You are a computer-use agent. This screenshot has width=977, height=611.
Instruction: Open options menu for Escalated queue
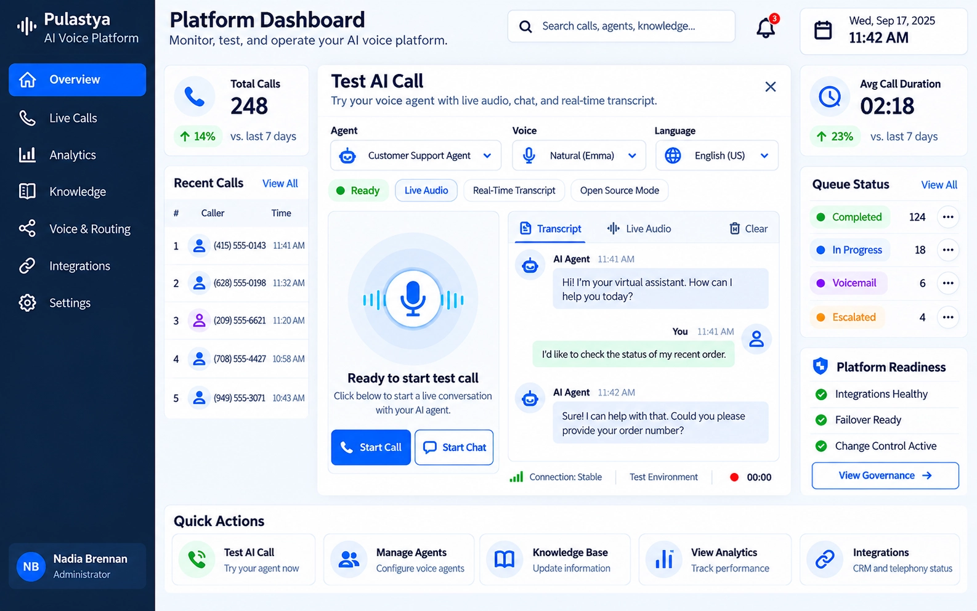(948, 317)
